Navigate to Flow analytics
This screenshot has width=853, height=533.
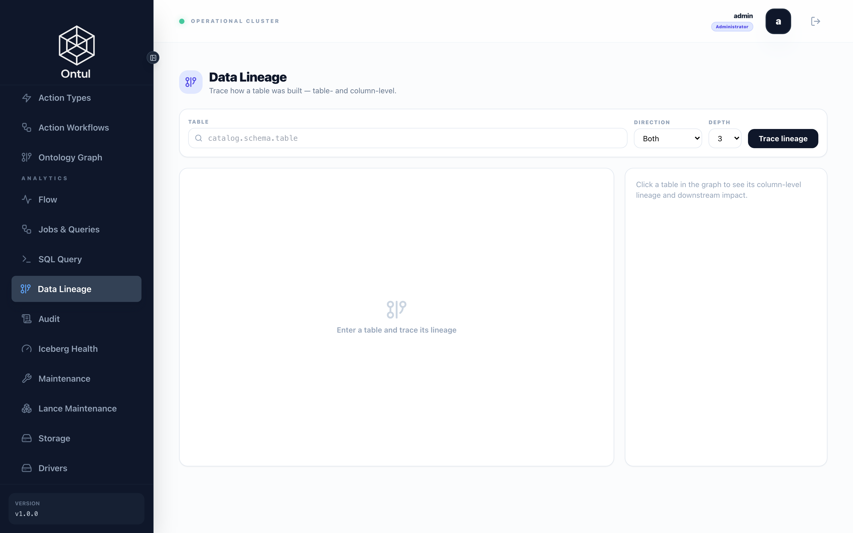click(x=77, y=200)
